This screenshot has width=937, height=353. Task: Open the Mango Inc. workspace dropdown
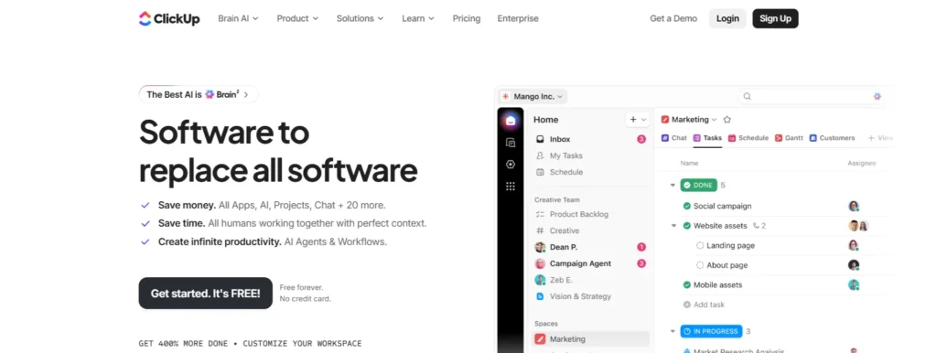(x=533, y=96)
